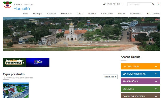
Task: Open the Secretarias menu
Action: (x=66, y=14)
